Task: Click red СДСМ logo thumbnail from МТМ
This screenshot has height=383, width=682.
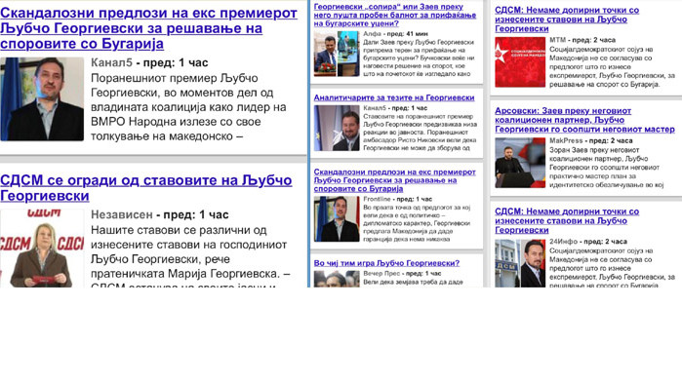Action: pyautogui.click(x=520, y=62)
